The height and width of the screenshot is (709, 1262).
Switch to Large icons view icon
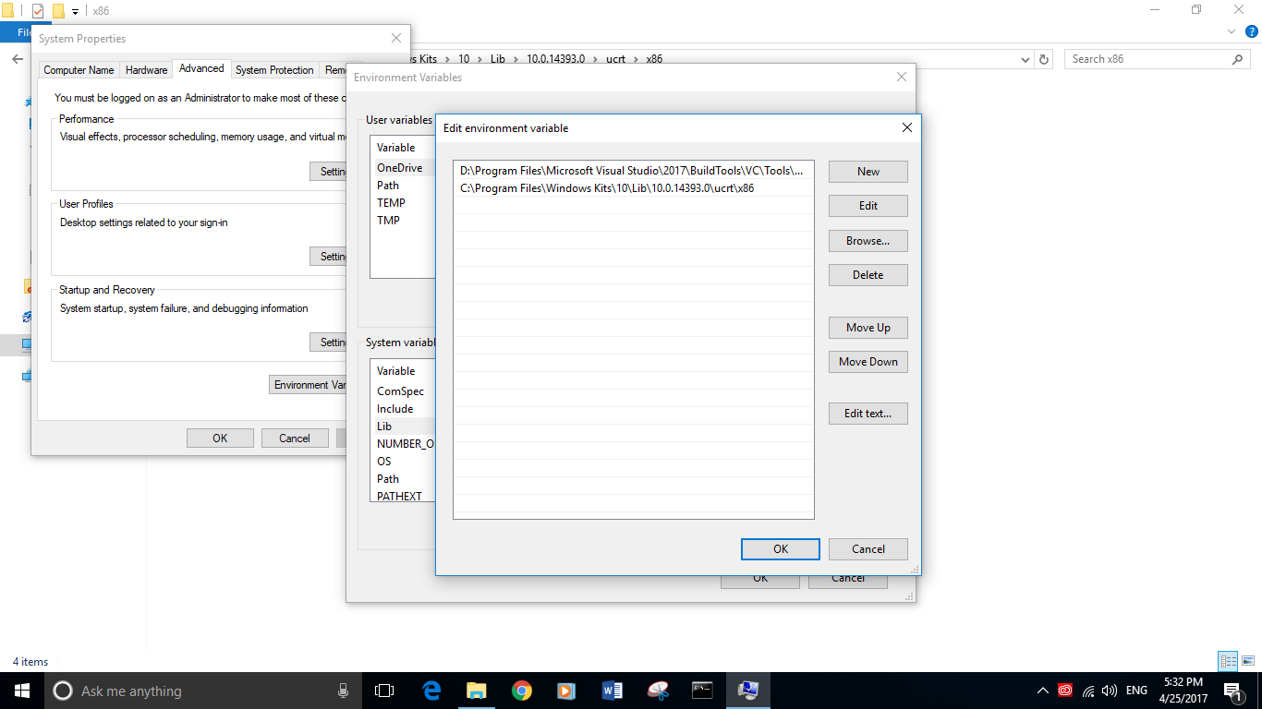coord(1248,661)
